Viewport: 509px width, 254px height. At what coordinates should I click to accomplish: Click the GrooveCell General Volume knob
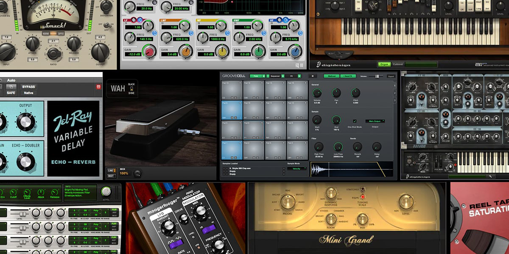[x=317, y=94]
